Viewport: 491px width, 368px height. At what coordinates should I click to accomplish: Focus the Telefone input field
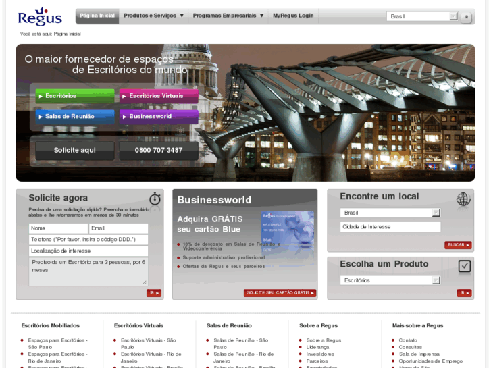(x=88, y=240)
